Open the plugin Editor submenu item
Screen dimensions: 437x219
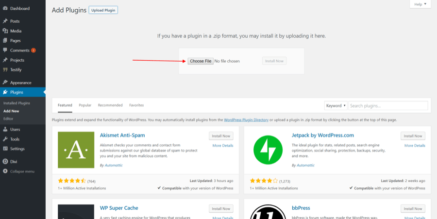click(8, 118)
